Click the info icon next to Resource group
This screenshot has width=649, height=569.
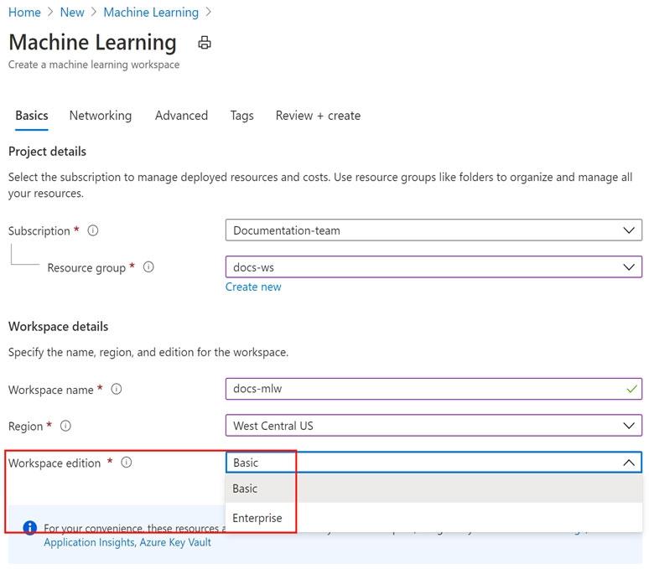point(148,267)
